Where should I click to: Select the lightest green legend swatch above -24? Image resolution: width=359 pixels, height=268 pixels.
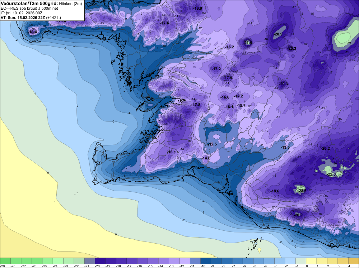tap(58, 261)
